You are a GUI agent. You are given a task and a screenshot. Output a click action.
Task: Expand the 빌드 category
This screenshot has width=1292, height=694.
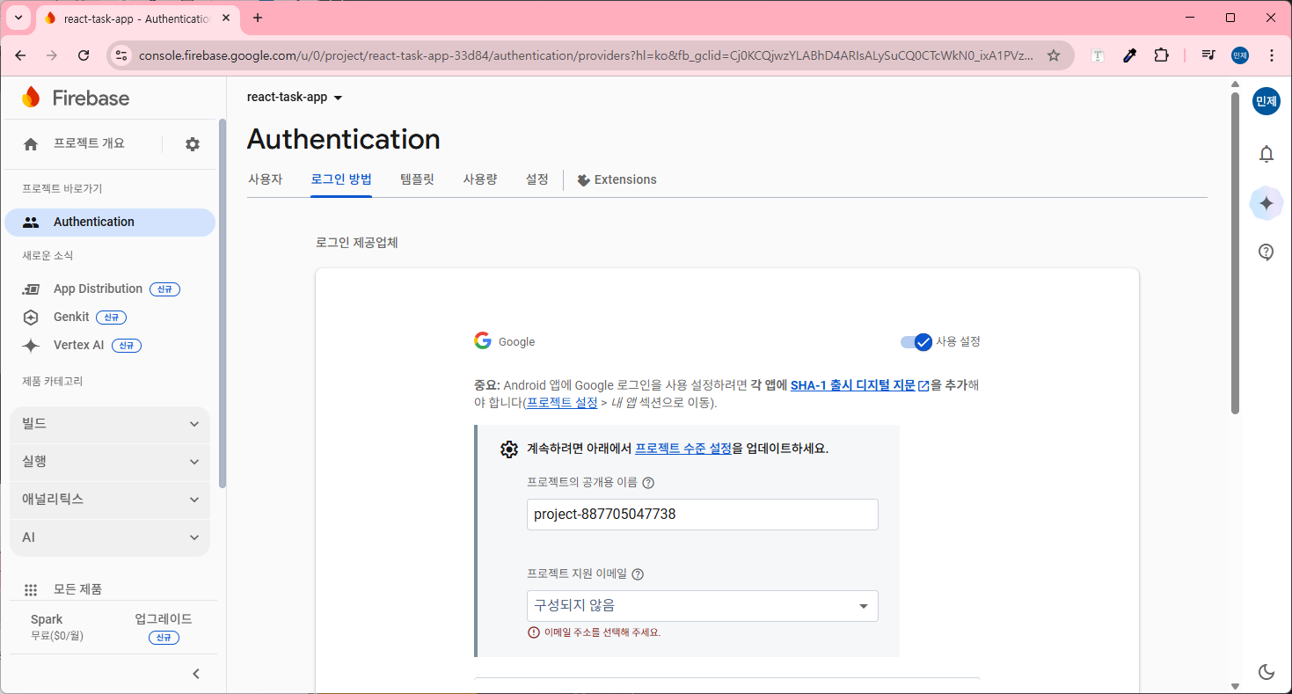pyautogui.click(x=110, y=424)
